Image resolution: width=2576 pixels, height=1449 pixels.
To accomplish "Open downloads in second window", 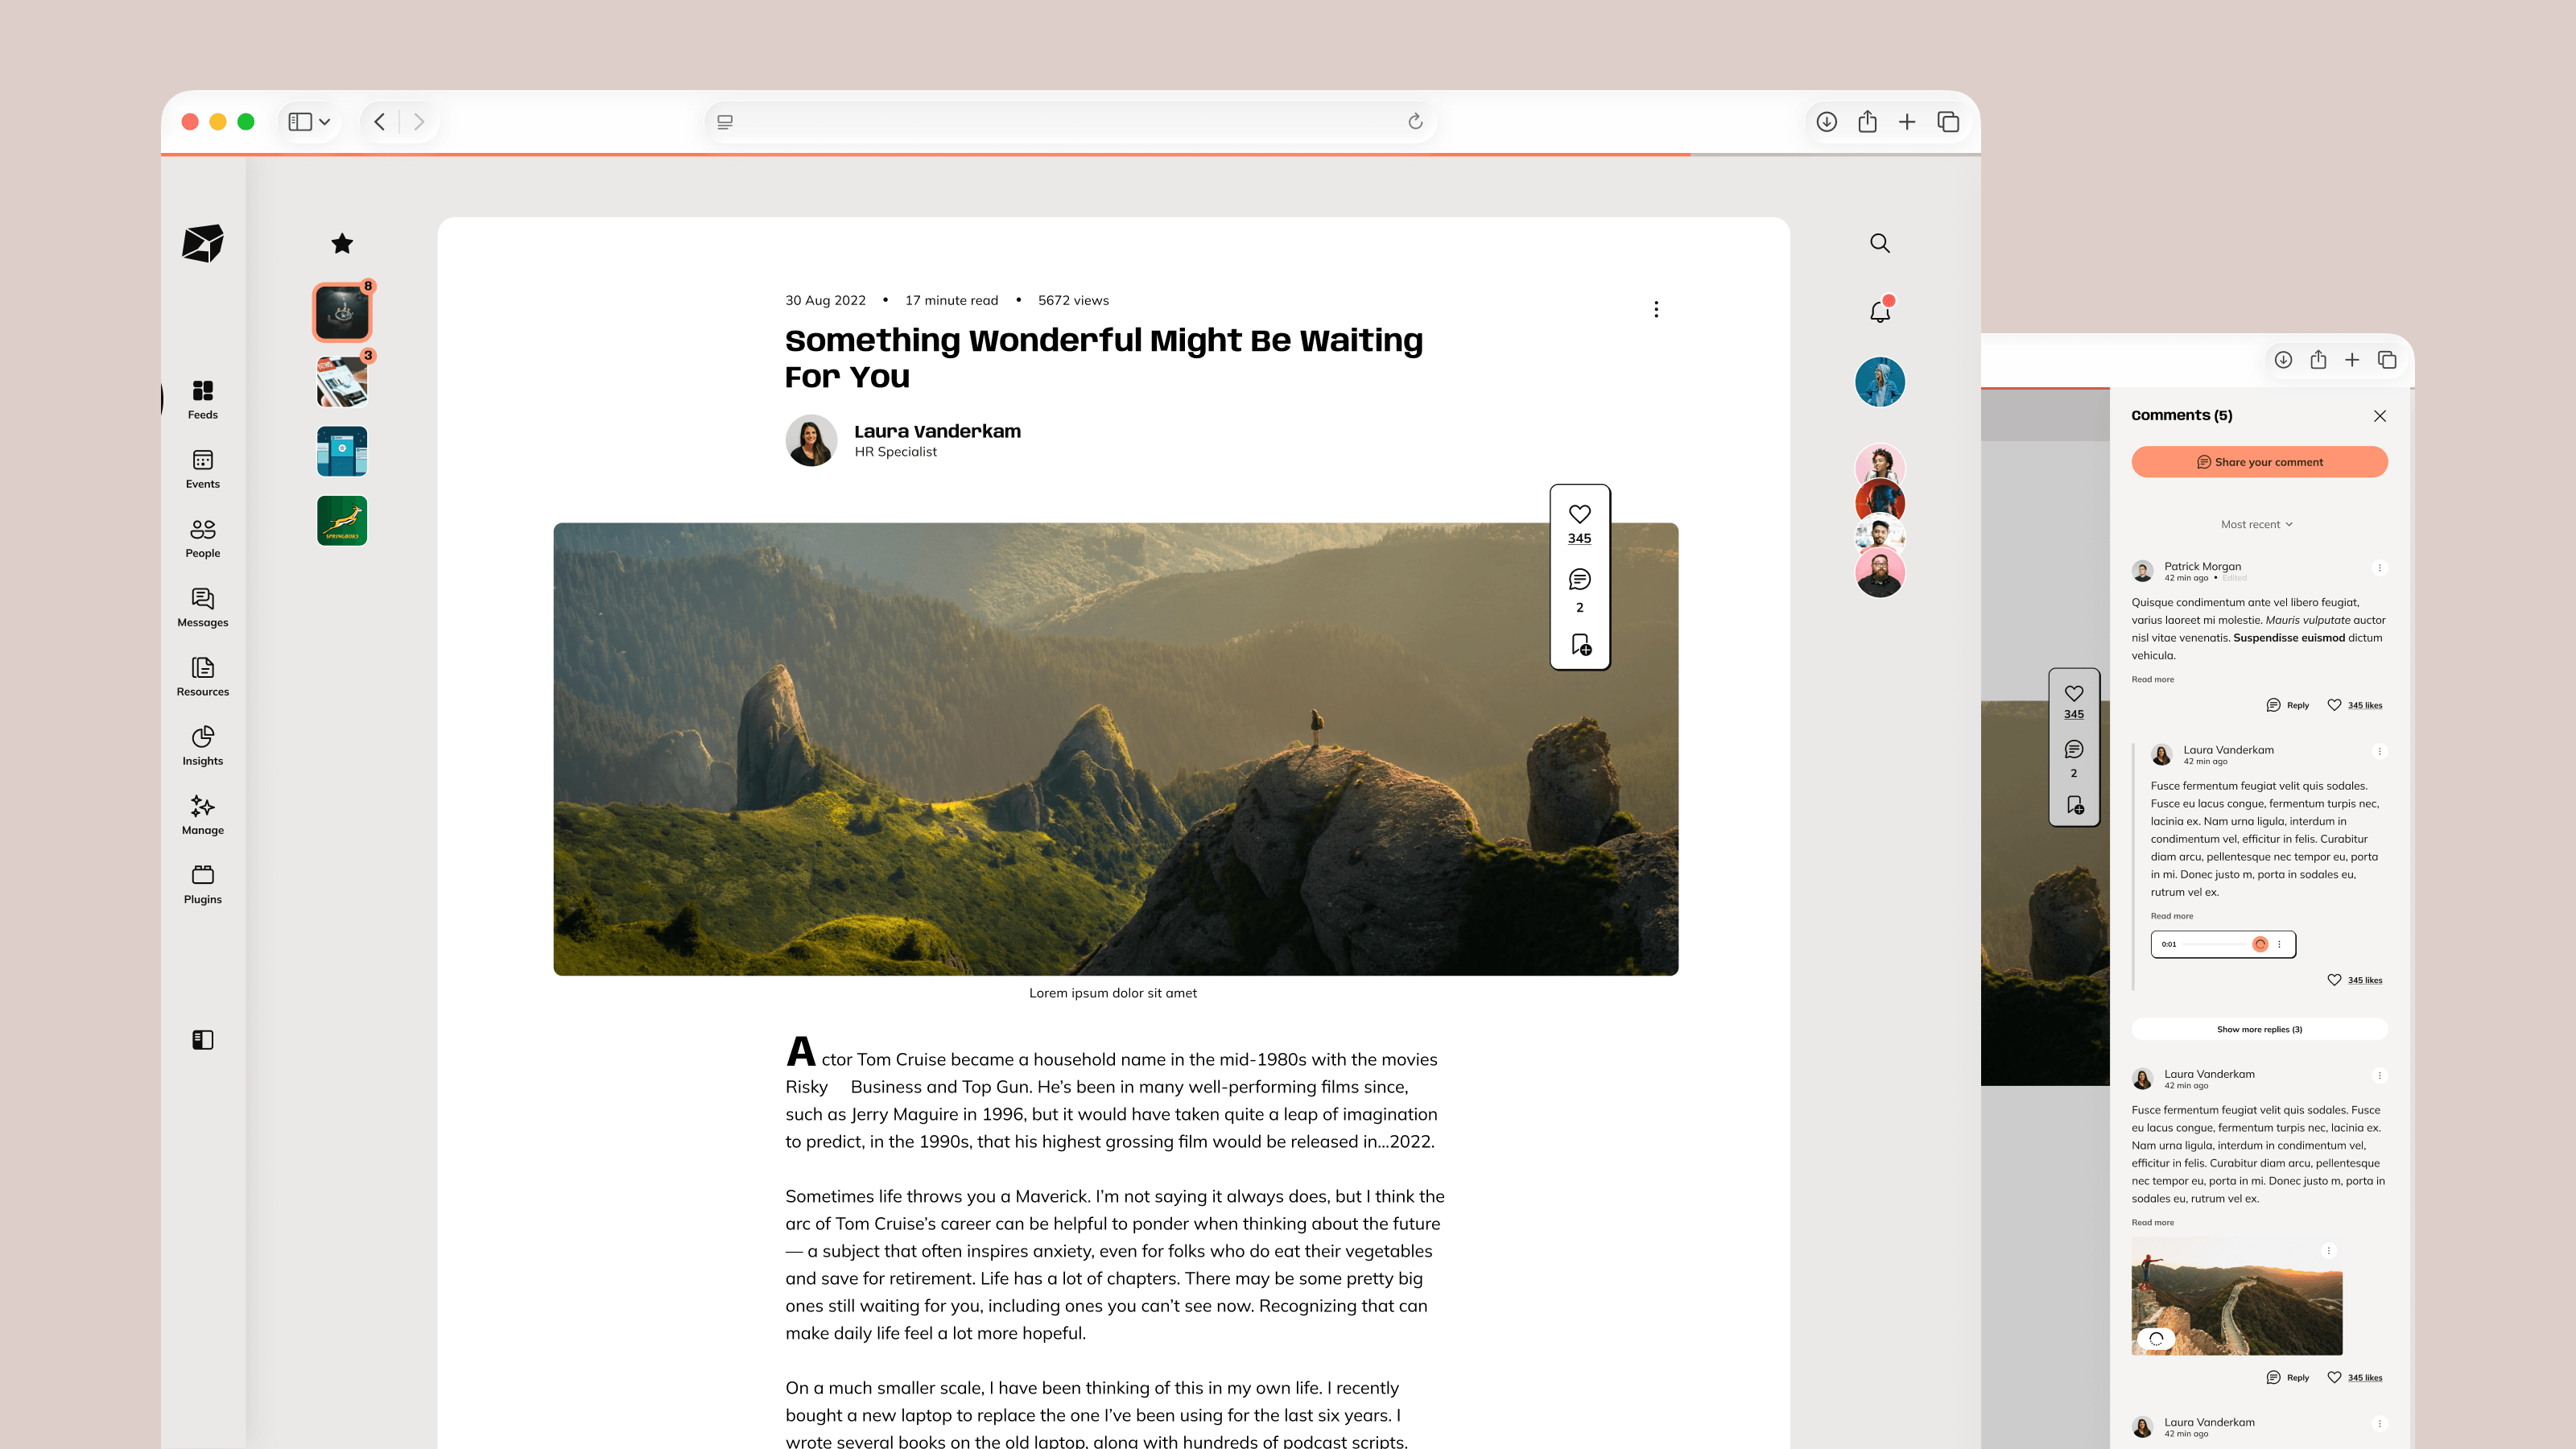I will 2283,360.
